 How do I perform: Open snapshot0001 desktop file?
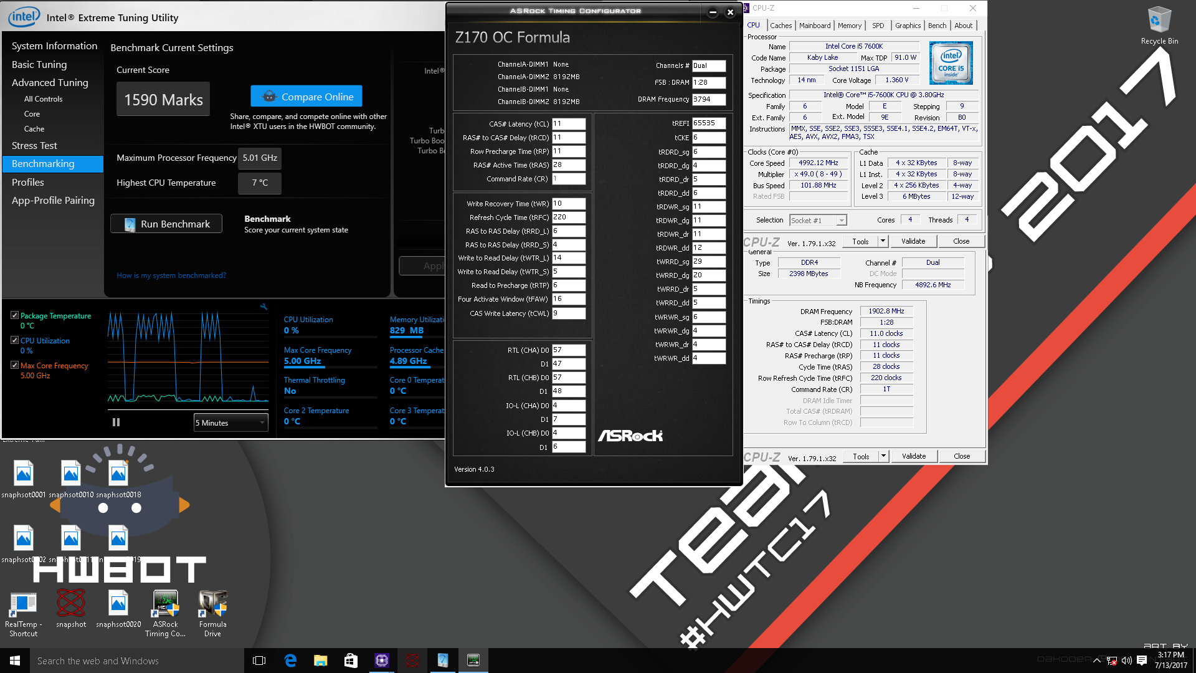pos(24,480)
